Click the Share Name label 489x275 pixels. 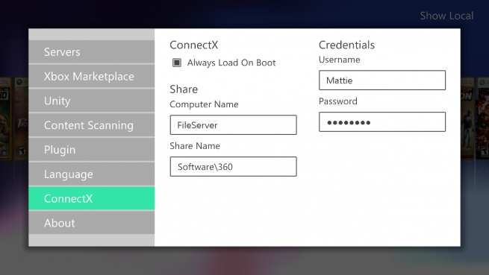coord(195,146)
